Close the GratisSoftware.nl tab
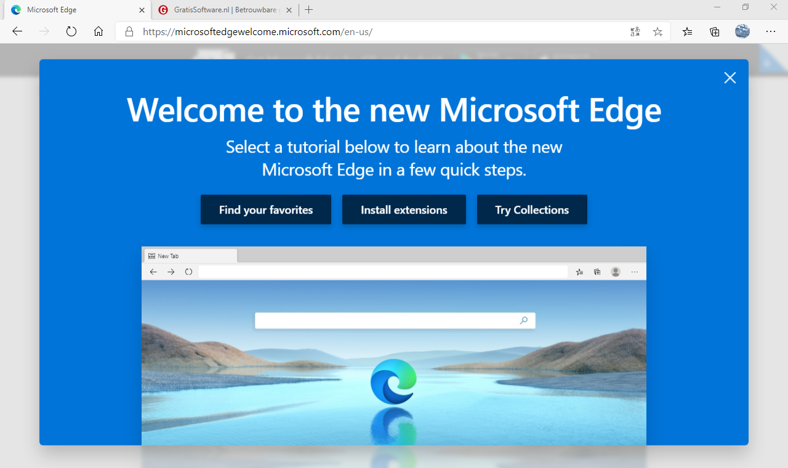Image resolution: width=788 pixels, height=468 pixels. (x=289, y=10)
